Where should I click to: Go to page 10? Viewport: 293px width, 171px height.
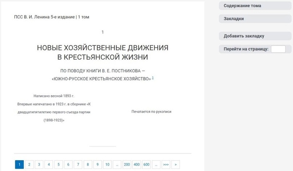tap(107, 164)
